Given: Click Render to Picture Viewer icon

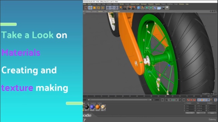Looking at the screenshot, I should pyautogui.click(x=129, y=8).
